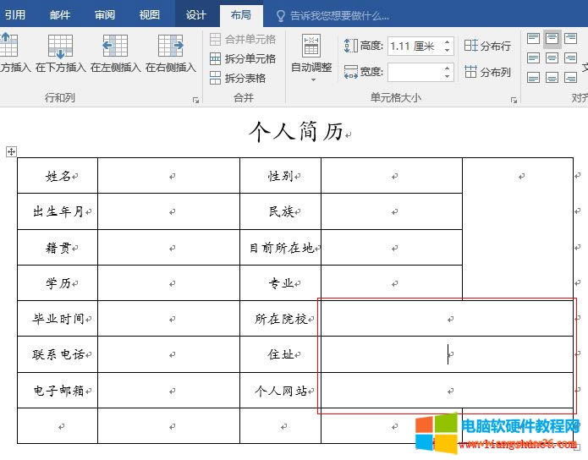This screenshot has width=588, height=460.
Task: Select middle-right cell alignment icon
Action: coord(570,58)
